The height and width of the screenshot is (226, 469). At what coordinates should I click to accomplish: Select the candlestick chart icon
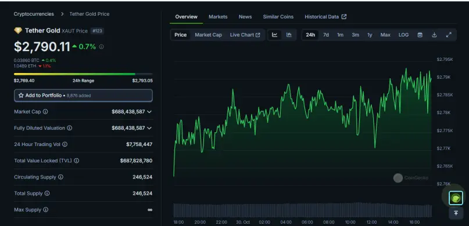[x=289, y=35]
